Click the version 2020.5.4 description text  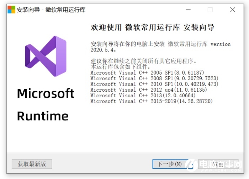160,47
